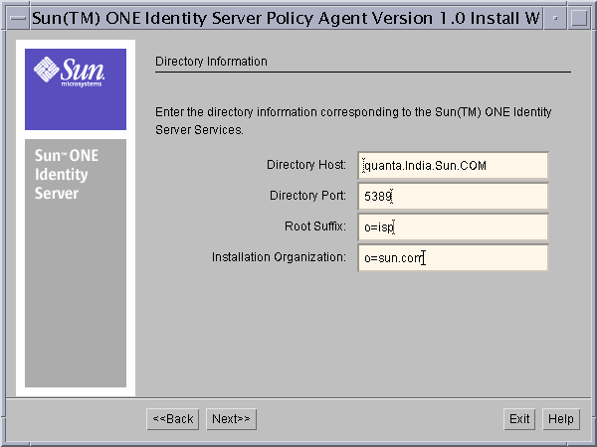This screenshot has height=447, width=597.
Task: Click the "Root Suffix:" label
Action: [x=315, y=226]
